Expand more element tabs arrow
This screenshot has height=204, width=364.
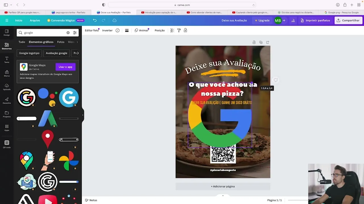77,42
